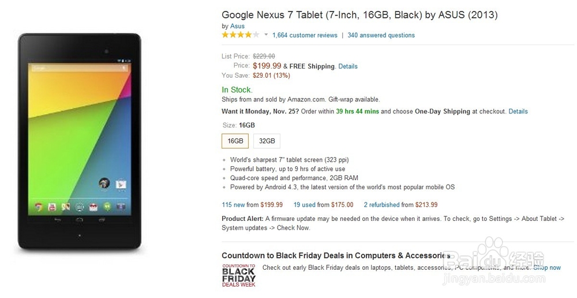Screen dimensions: 577x298
Task: Click Details after One-Day Shipping at checkout
Action: pos(518,111)
